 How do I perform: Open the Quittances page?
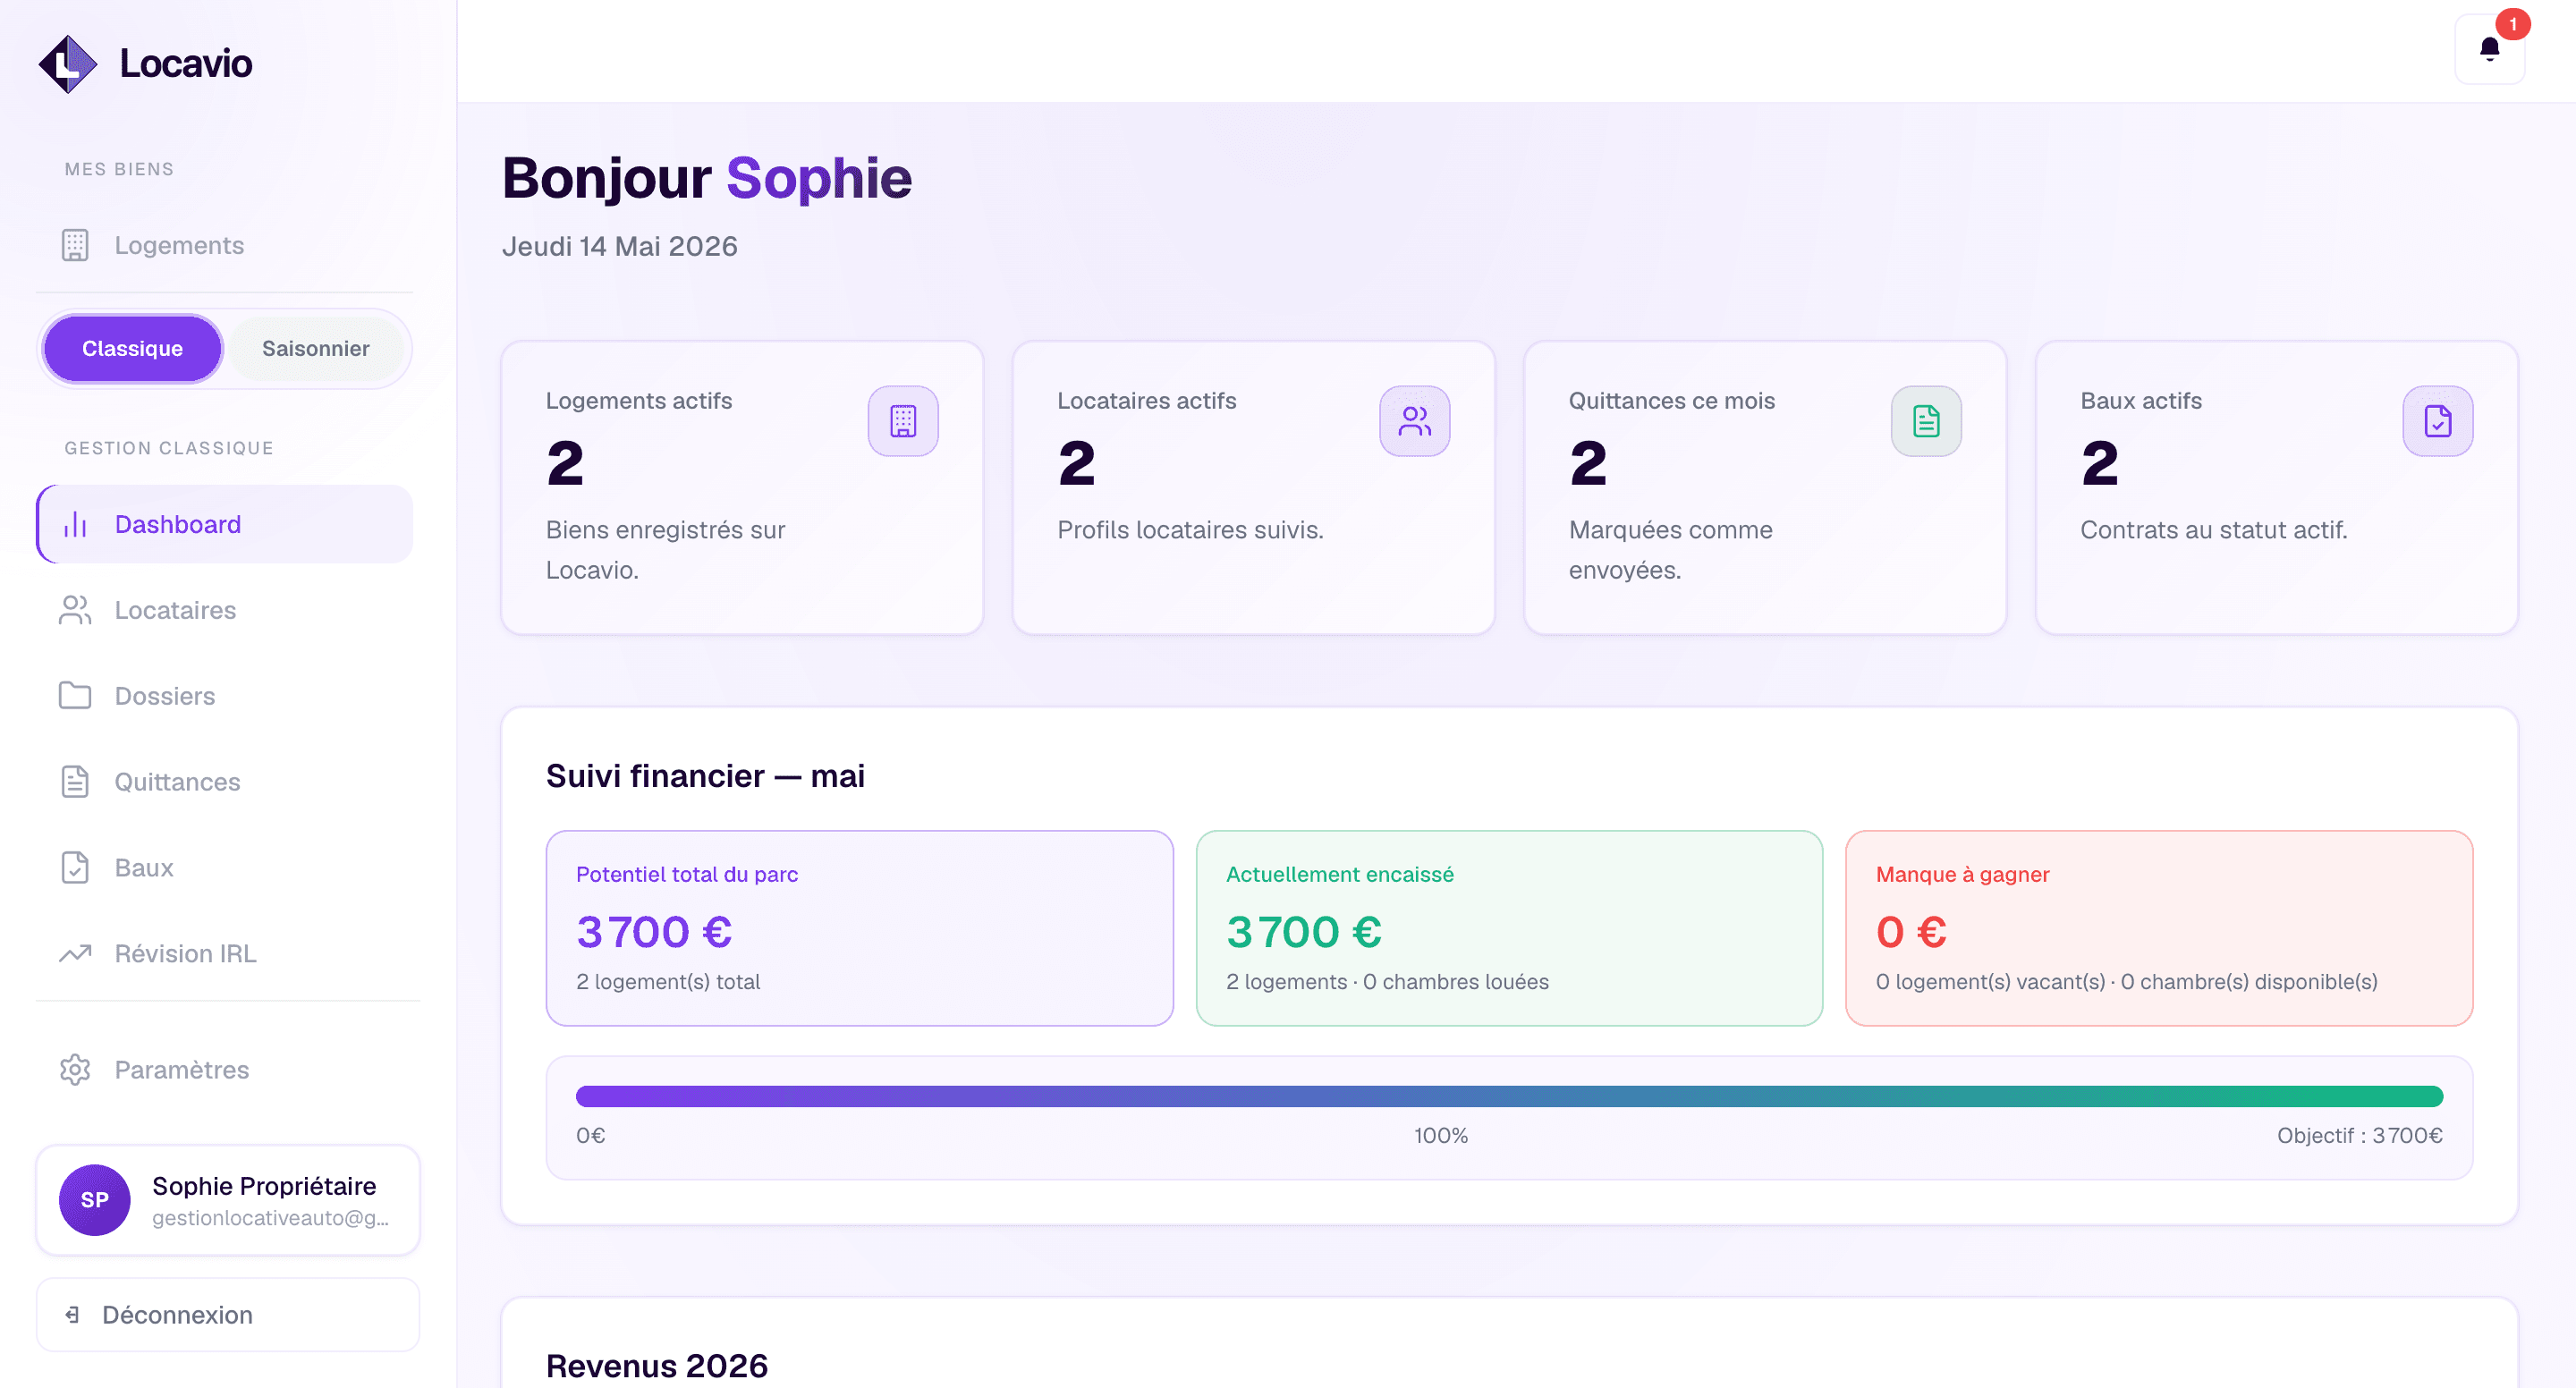[x=225, y=782]
